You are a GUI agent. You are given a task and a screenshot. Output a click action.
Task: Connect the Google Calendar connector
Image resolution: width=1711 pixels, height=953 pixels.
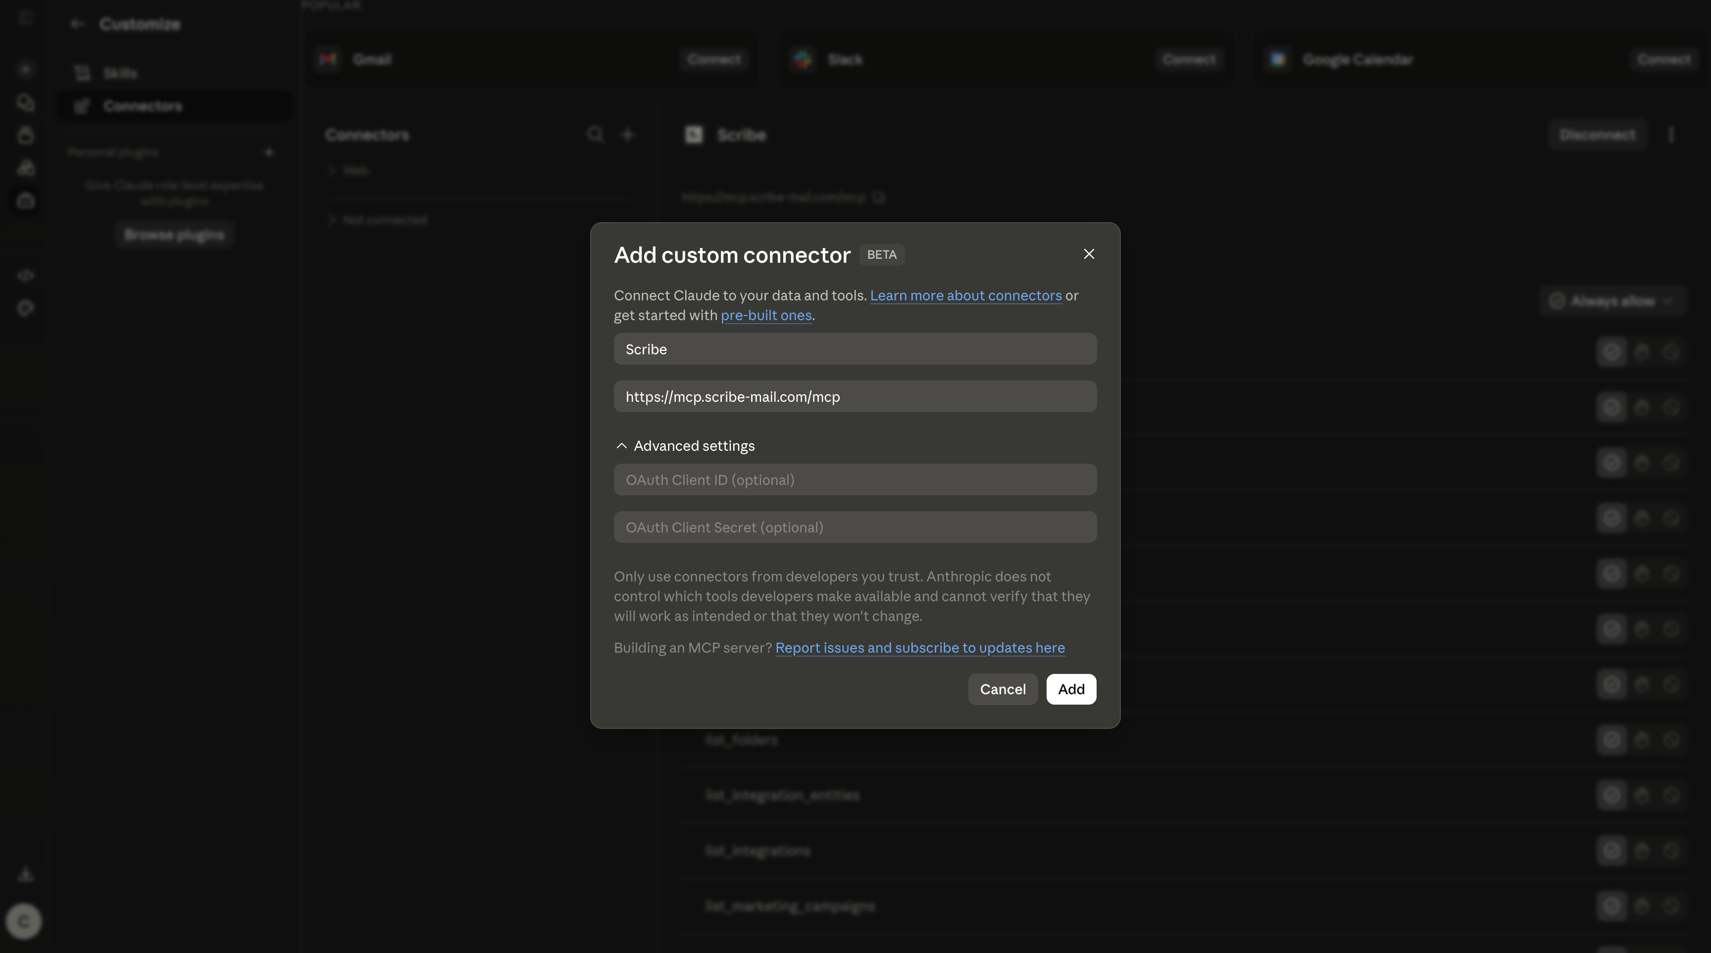1664,60
